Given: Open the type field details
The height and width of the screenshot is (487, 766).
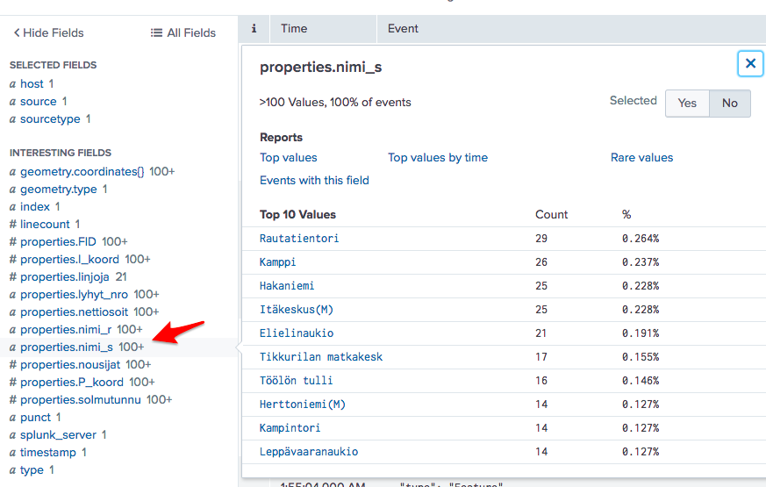Looking at the screenshot, I should click(x=32, y=470).
